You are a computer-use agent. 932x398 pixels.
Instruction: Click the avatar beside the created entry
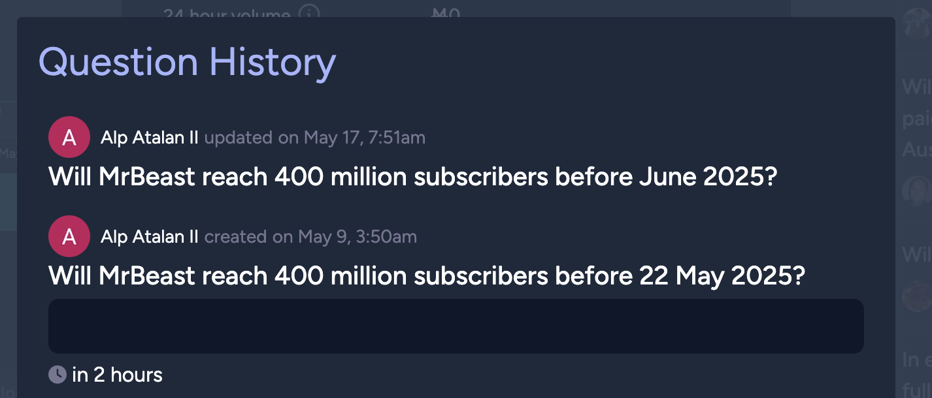tap(69, 236)
